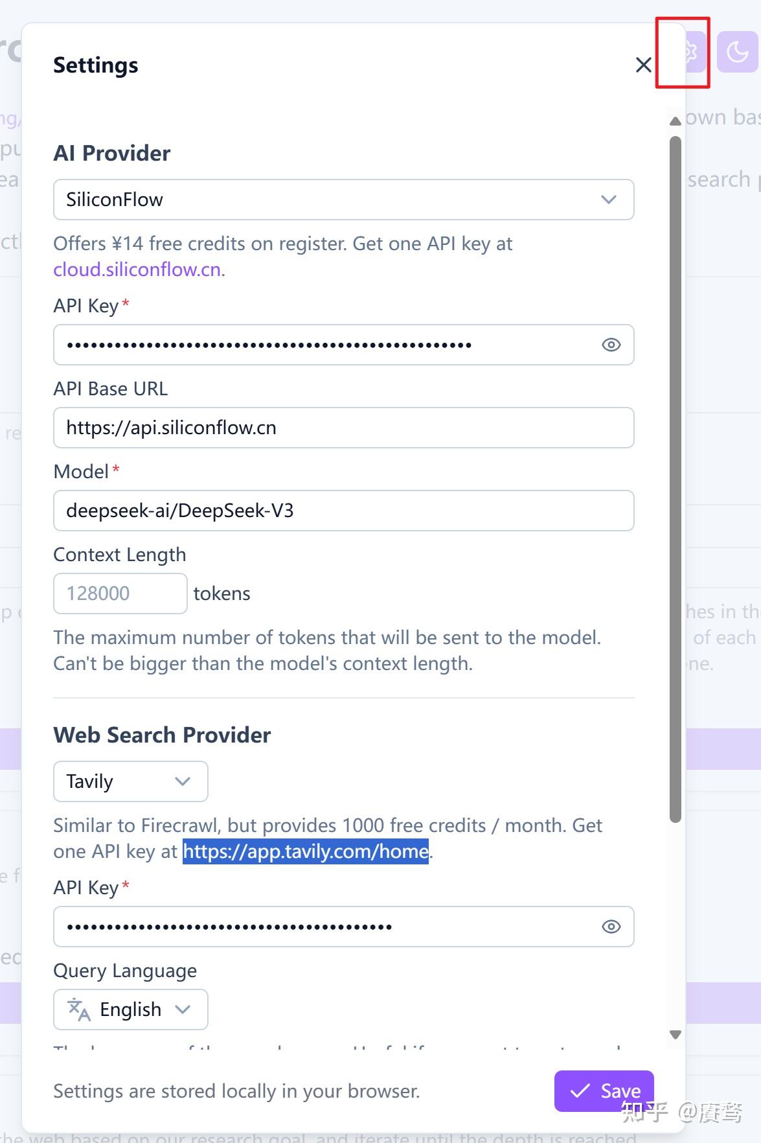Click the scrollbar down arrow
This screenshot has height=1143, width=761.
click(676, 1035)
